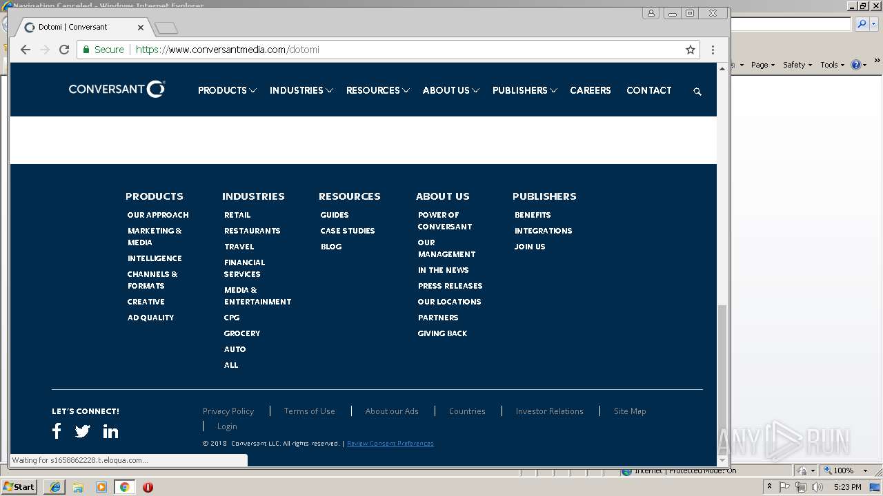Screen dimensions: 883x496
Task: Click the Conversant logo in header
Action: (x=117, y=89)
